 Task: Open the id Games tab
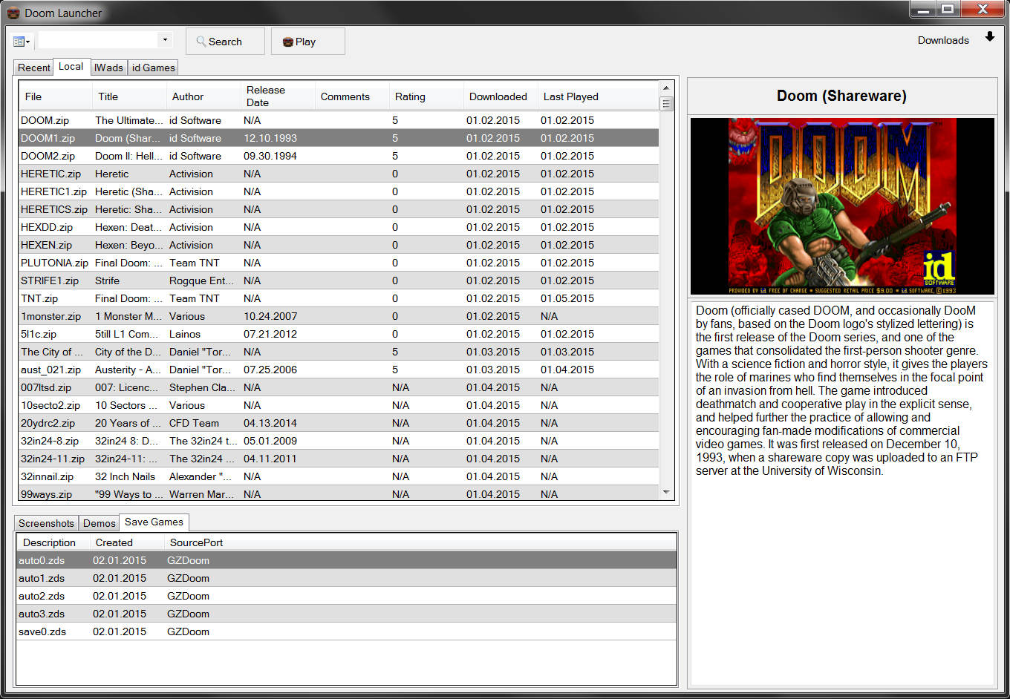(153, 68)
